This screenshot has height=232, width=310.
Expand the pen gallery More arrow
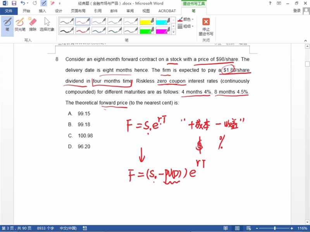click(x=173, y=32)
